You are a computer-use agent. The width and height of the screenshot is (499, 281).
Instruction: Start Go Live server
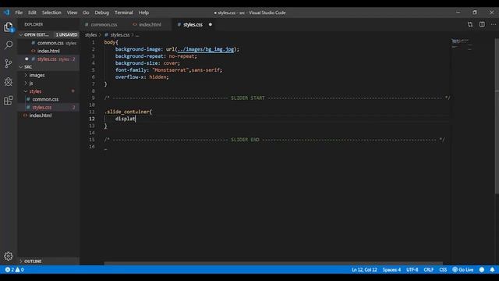pyautogui.click(x=462, y=269)
